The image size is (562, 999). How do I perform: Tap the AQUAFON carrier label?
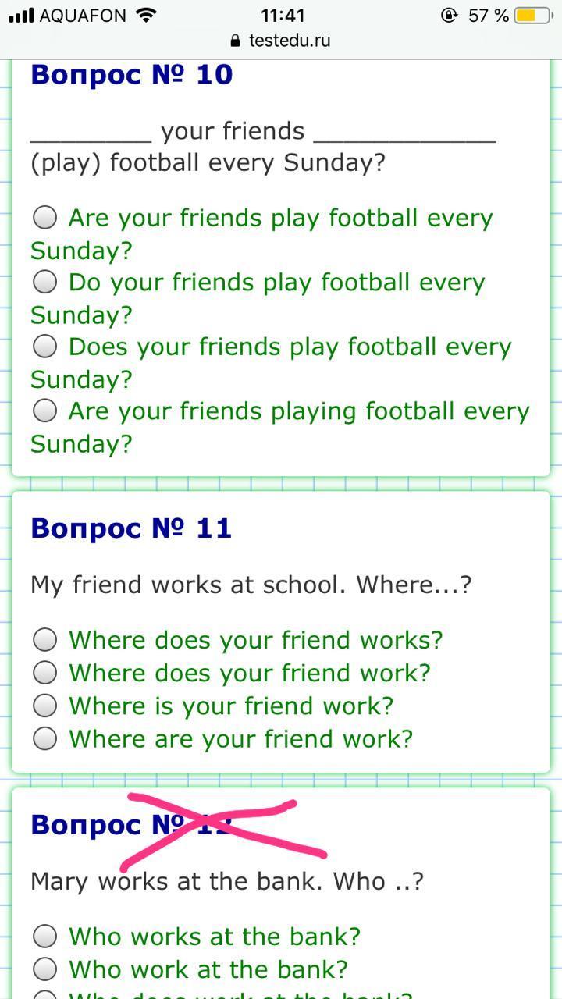(82, 15)
